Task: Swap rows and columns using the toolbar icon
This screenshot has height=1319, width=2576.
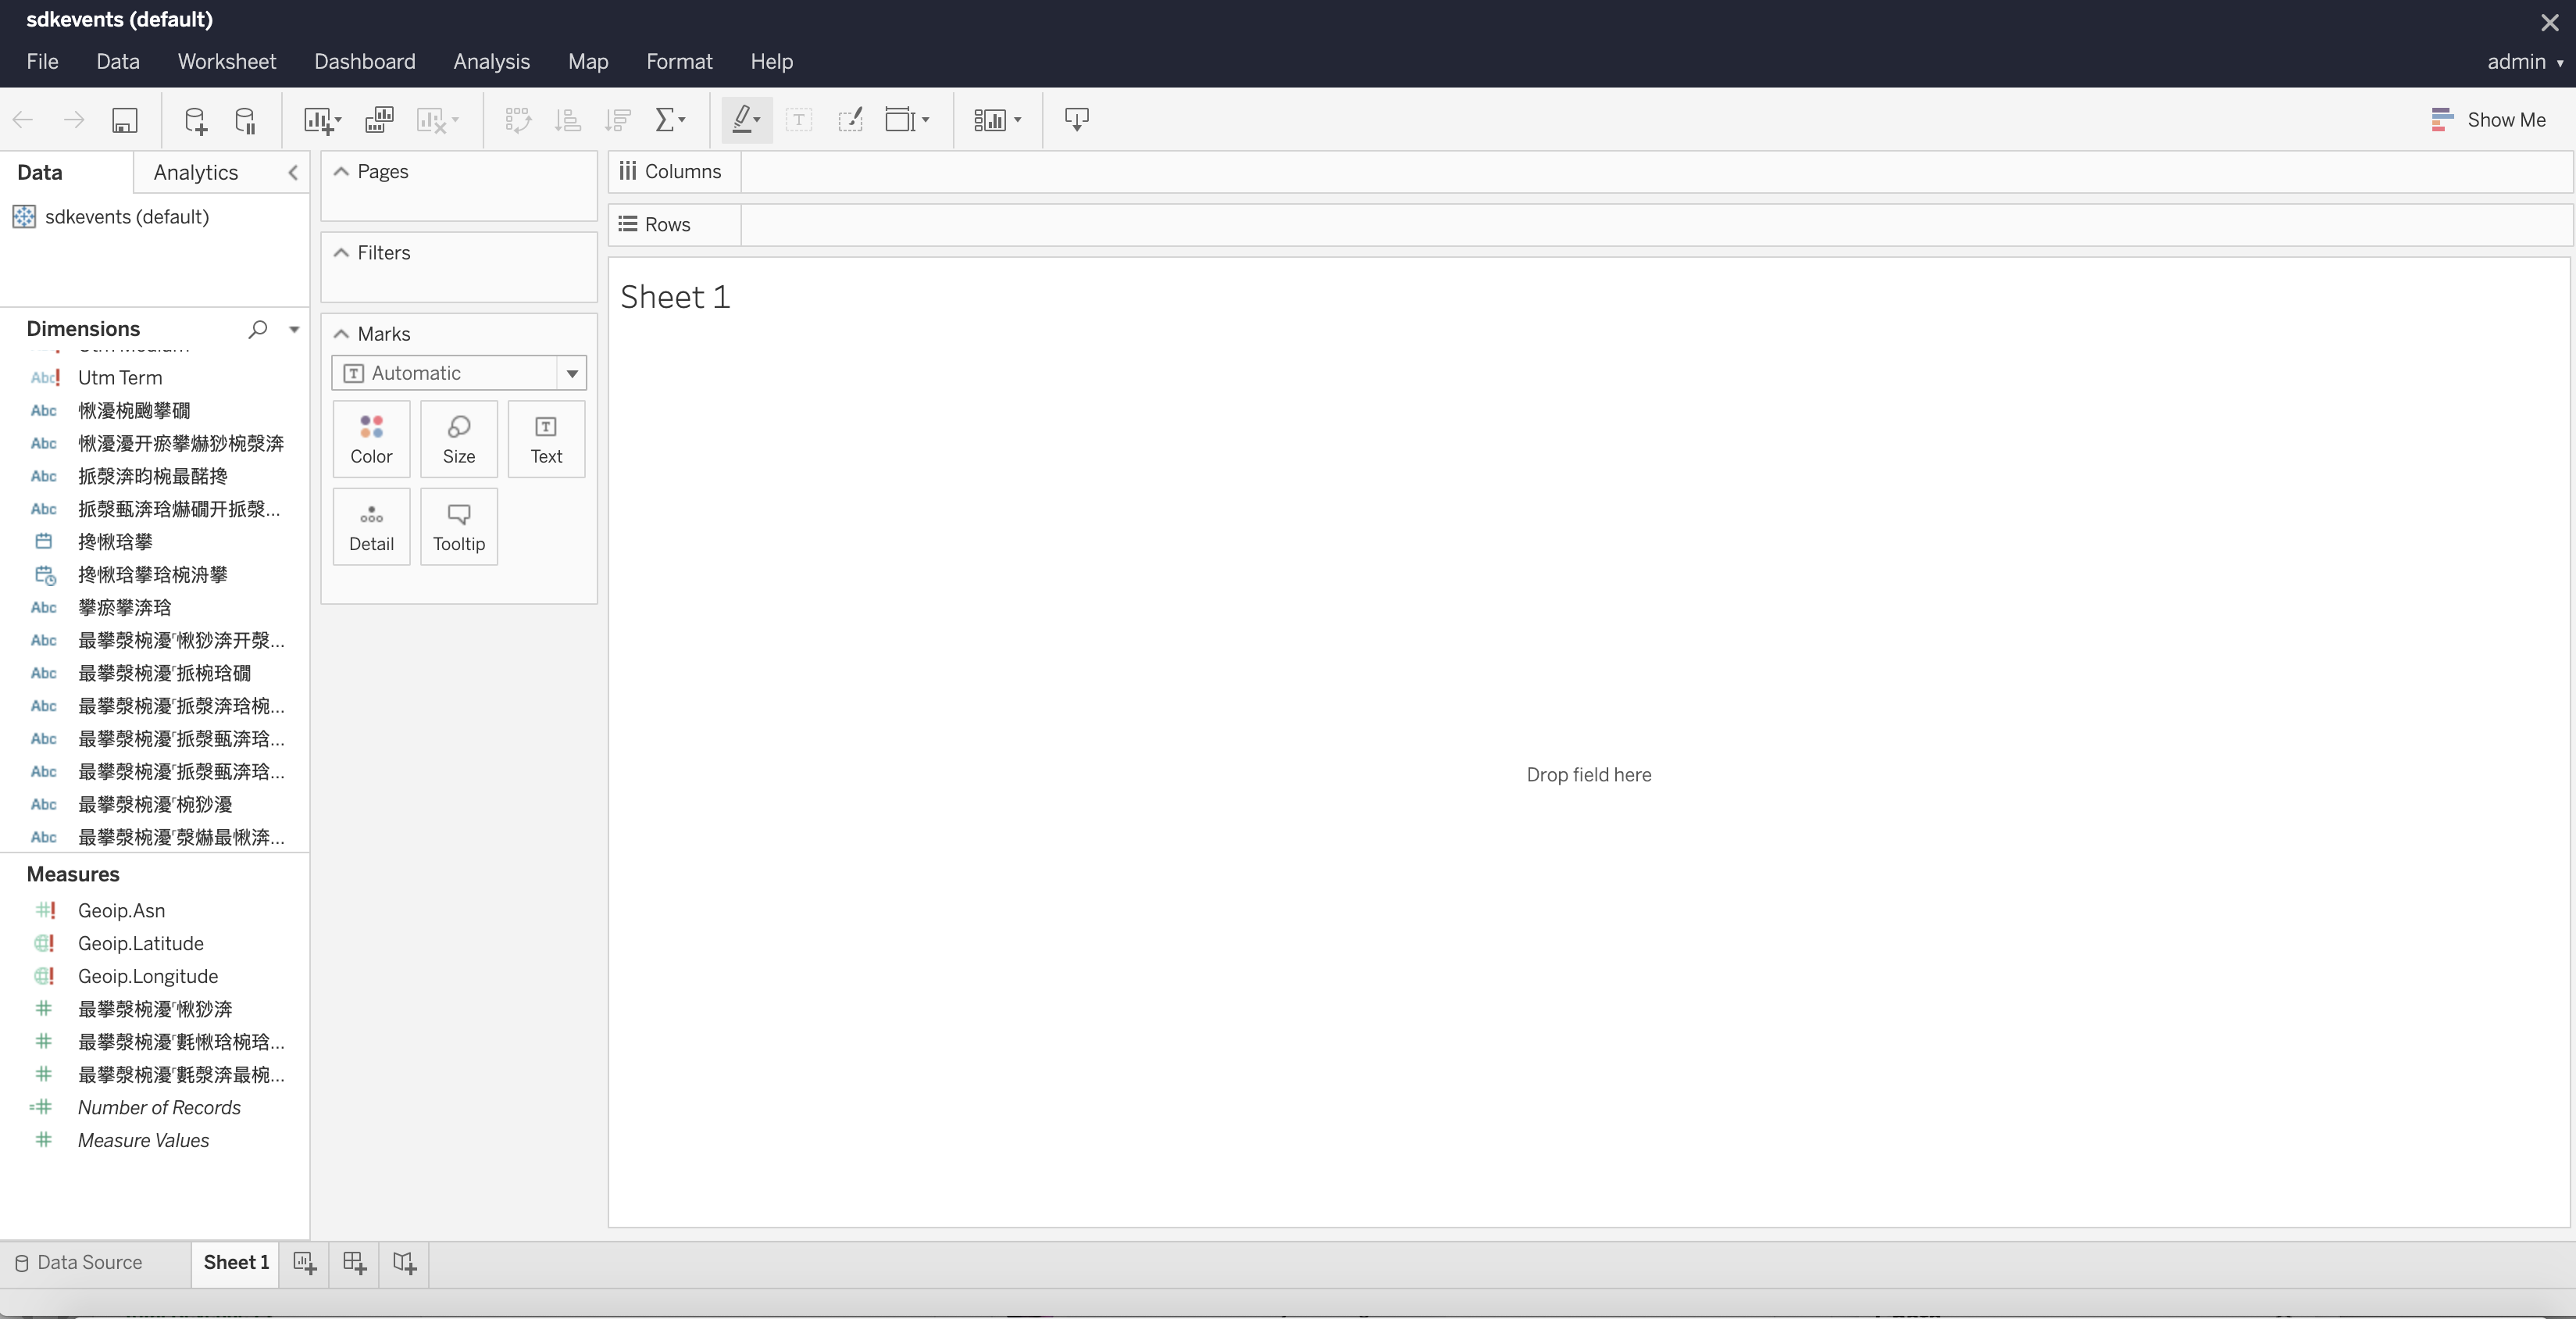Action: pos(518,120)
